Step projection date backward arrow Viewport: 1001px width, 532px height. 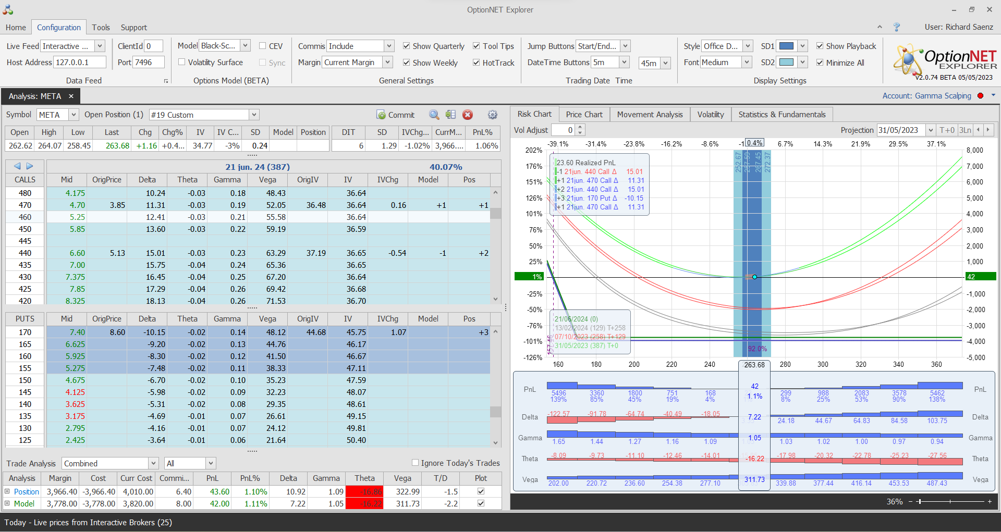(x=978, y=130)
